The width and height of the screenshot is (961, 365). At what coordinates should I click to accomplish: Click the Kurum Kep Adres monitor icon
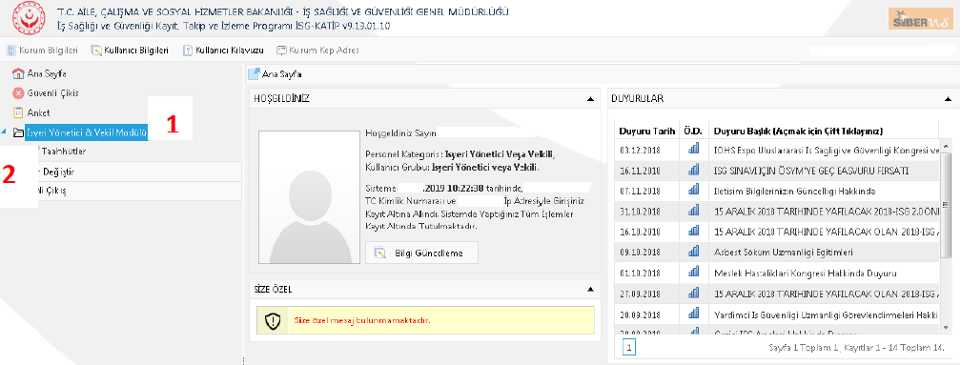tap(281, 51)
